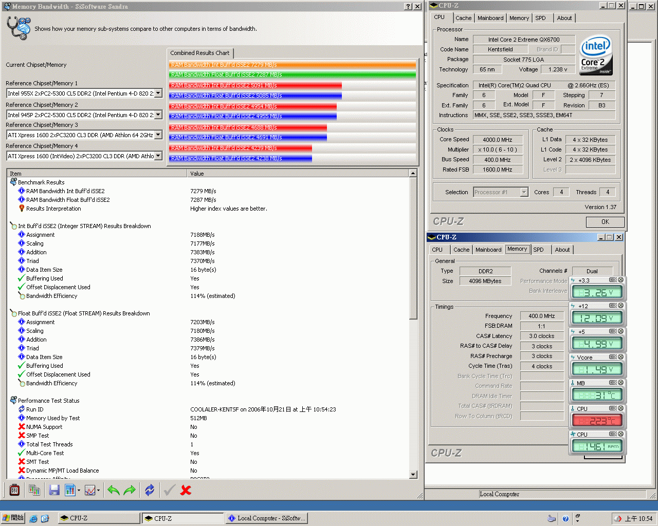
Task: Close the +12 voltage monitor widget
Action: (x=620, y=306)
